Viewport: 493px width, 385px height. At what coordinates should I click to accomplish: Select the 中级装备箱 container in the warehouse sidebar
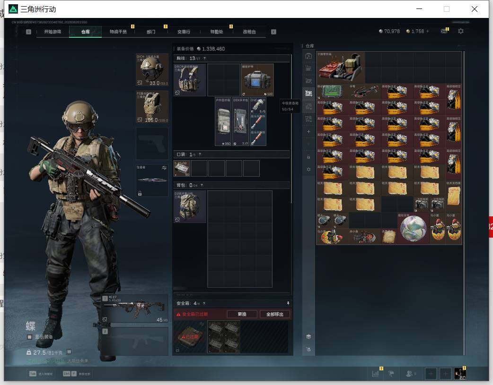coord(308,93)
